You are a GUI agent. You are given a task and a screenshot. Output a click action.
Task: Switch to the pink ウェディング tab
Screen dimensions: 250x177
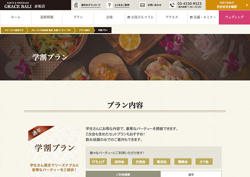235,17
